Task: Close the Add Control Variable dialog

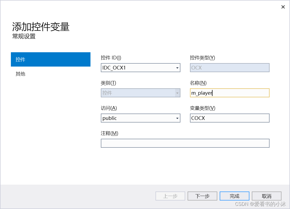Action: click(283, 7)
